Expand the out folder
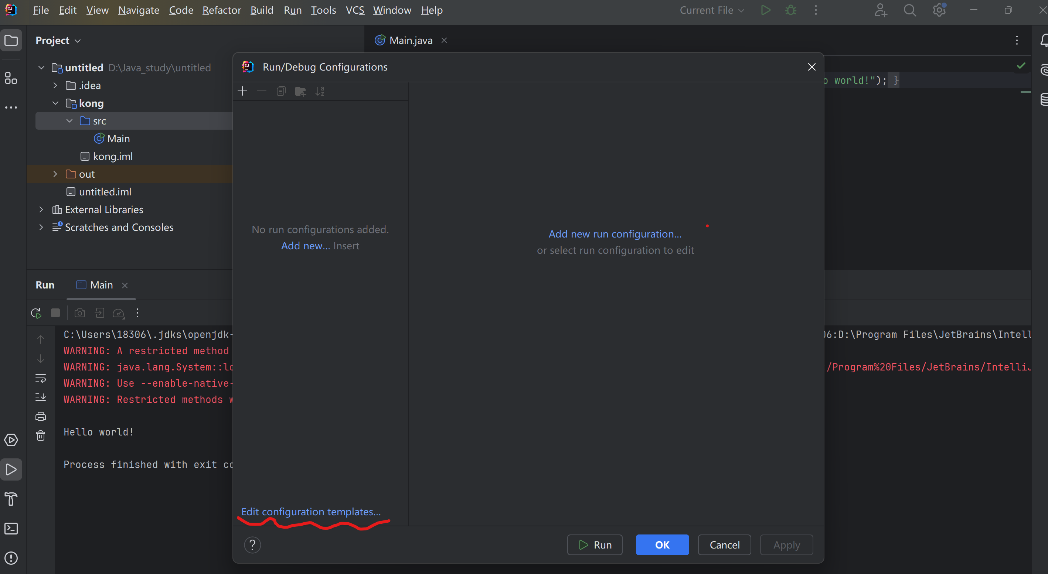 tap(55, 174)
